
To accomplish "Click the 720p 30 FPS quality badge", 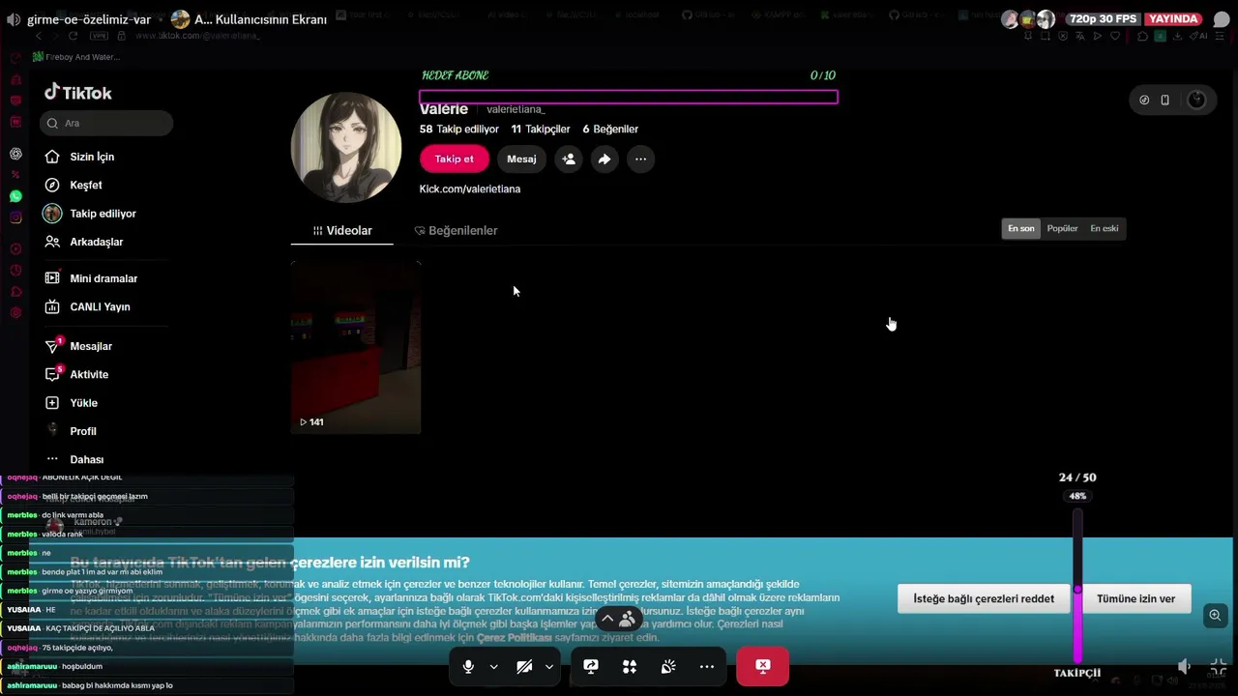I will (1102, 19).
